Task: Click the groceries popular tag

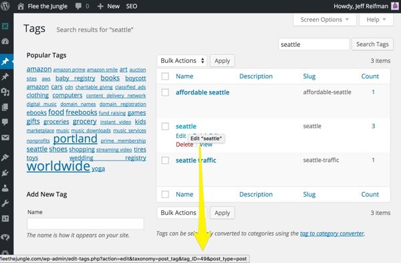Action: (56, 122)
